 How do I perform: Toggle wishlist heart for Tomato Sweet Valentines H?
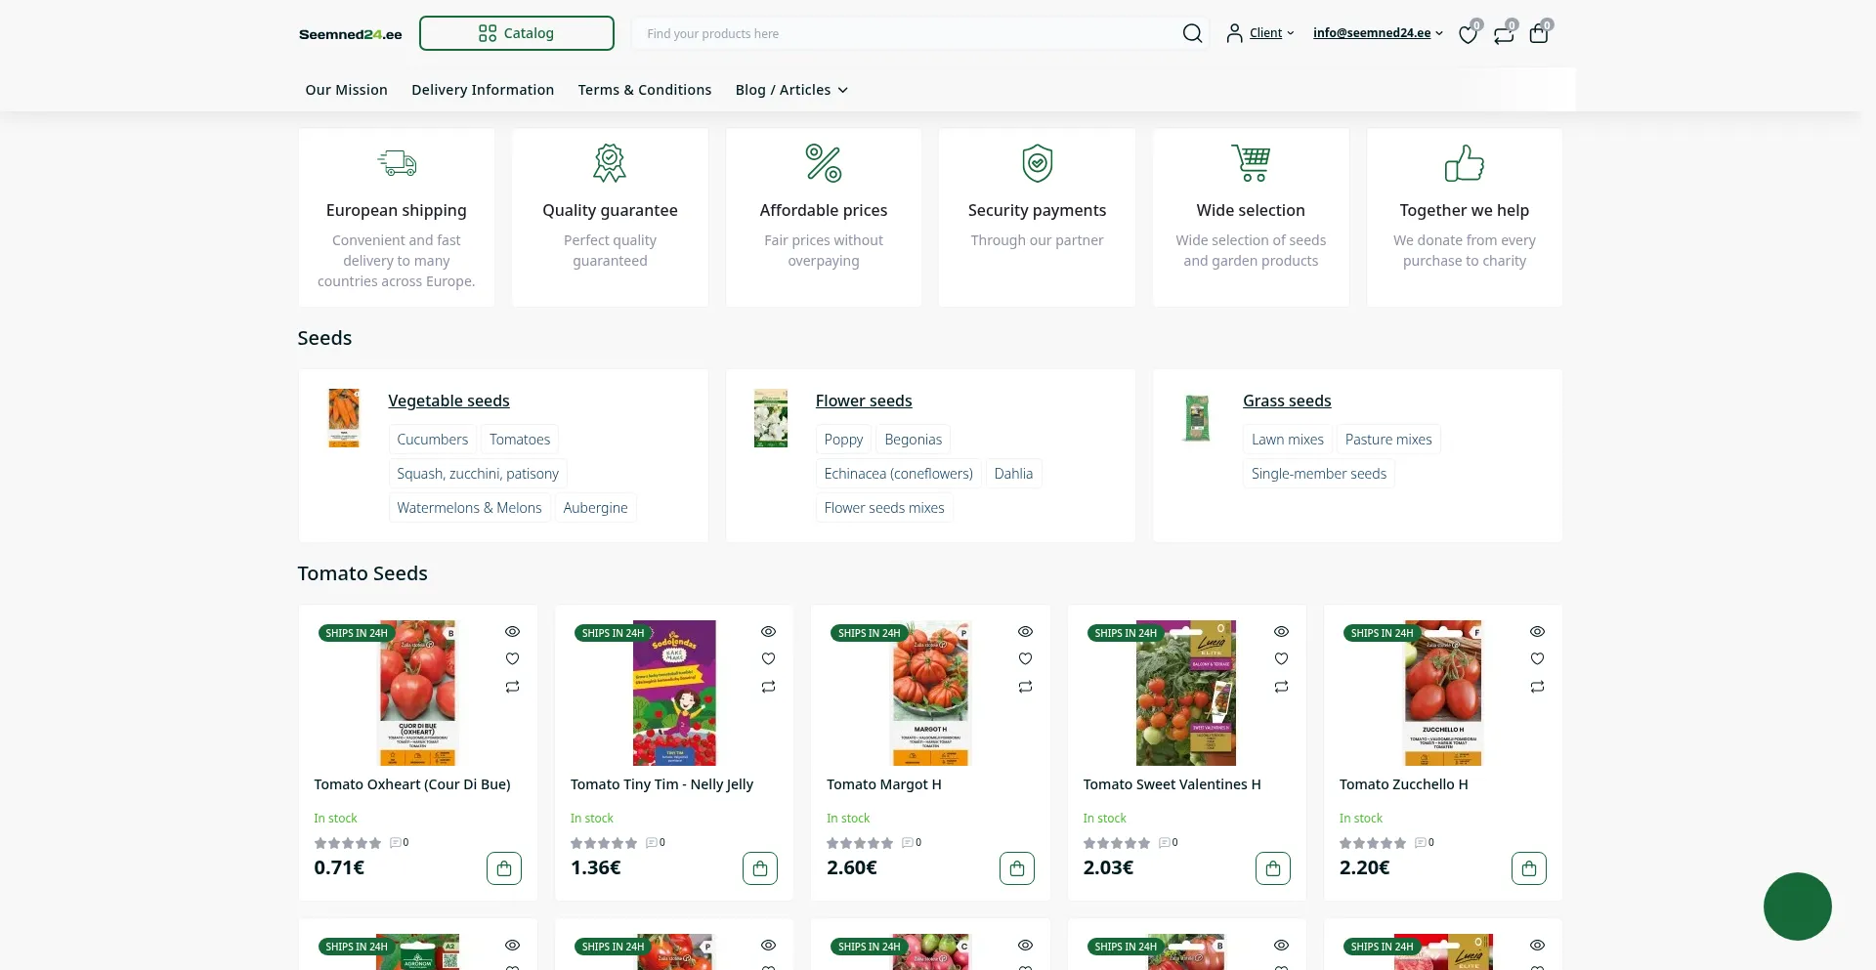(x=1282, y=658)
